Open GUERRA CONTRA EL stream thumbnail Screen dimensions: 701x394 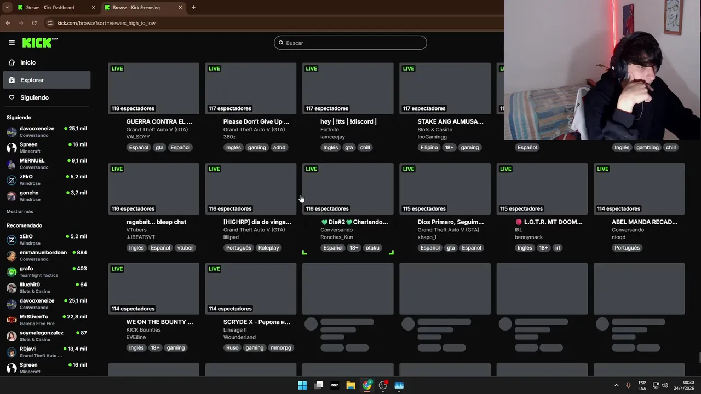pos(154,88)
